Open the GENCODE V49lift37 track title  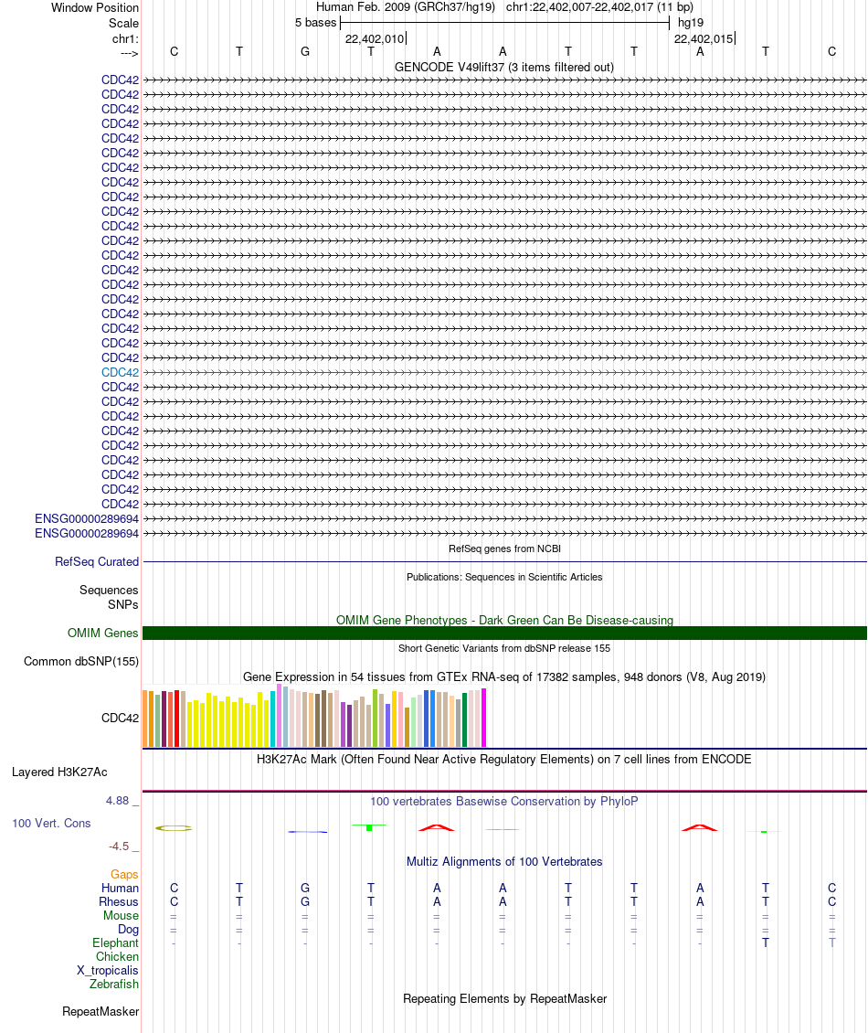[x=503, y=68]
